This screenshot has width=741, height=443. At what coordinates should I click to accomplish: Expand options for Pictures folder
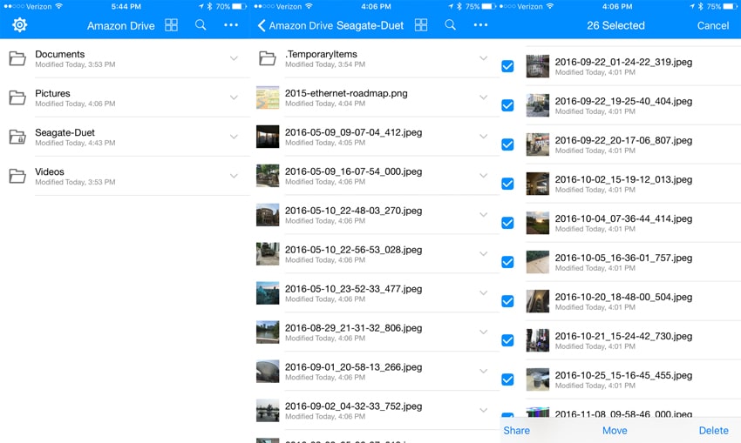(x=234, y=97)
